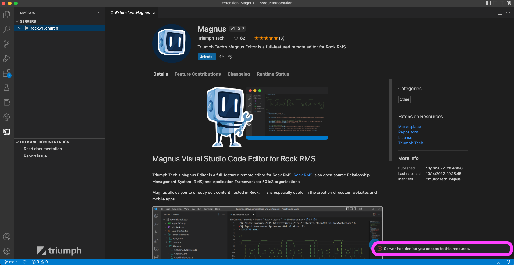Click the README scrollbar

pyautogui.click(x=390, y=120)
